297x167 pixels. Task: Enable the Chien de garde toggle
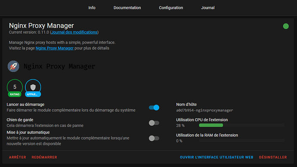point(154,123)
